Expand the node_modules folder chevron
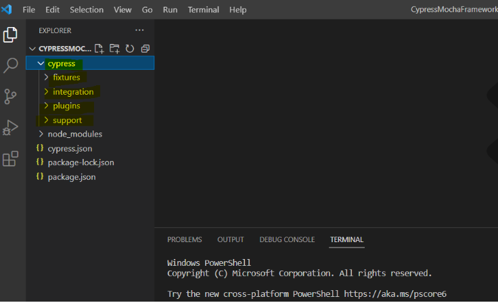 coord(41,134)
